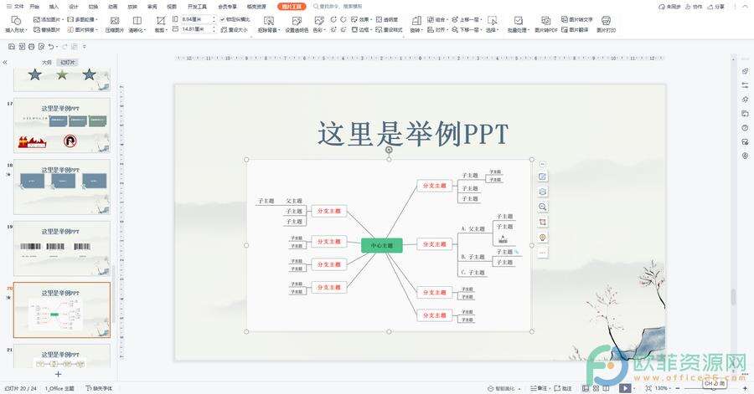
Task: Collapse the slide thumbnail panel
Action: click(x=5, y=63)
